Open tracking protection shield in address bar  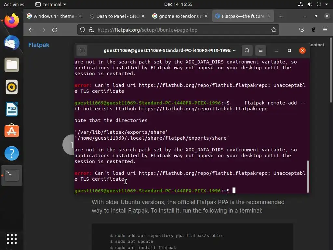click(83, 30)
